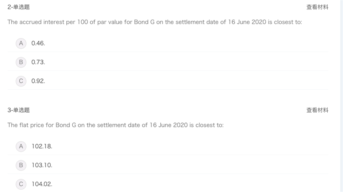Choose the B circle beside 103.10
Screen dimensions: 343x192
point(21,165)
